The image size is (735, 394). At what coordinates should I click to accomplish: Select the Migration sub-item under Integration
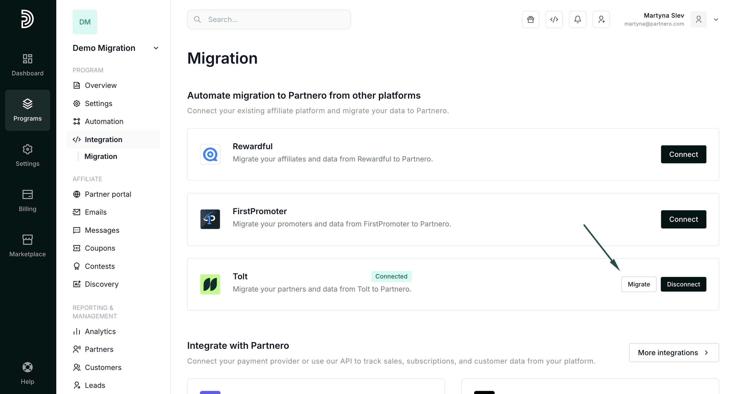101,156
